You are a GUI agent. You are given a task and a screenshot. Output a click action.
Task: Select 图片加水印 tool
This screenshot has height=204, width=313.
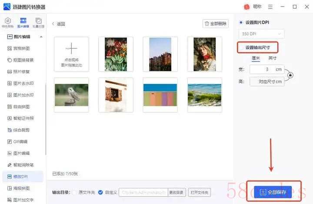coord(20,95)
